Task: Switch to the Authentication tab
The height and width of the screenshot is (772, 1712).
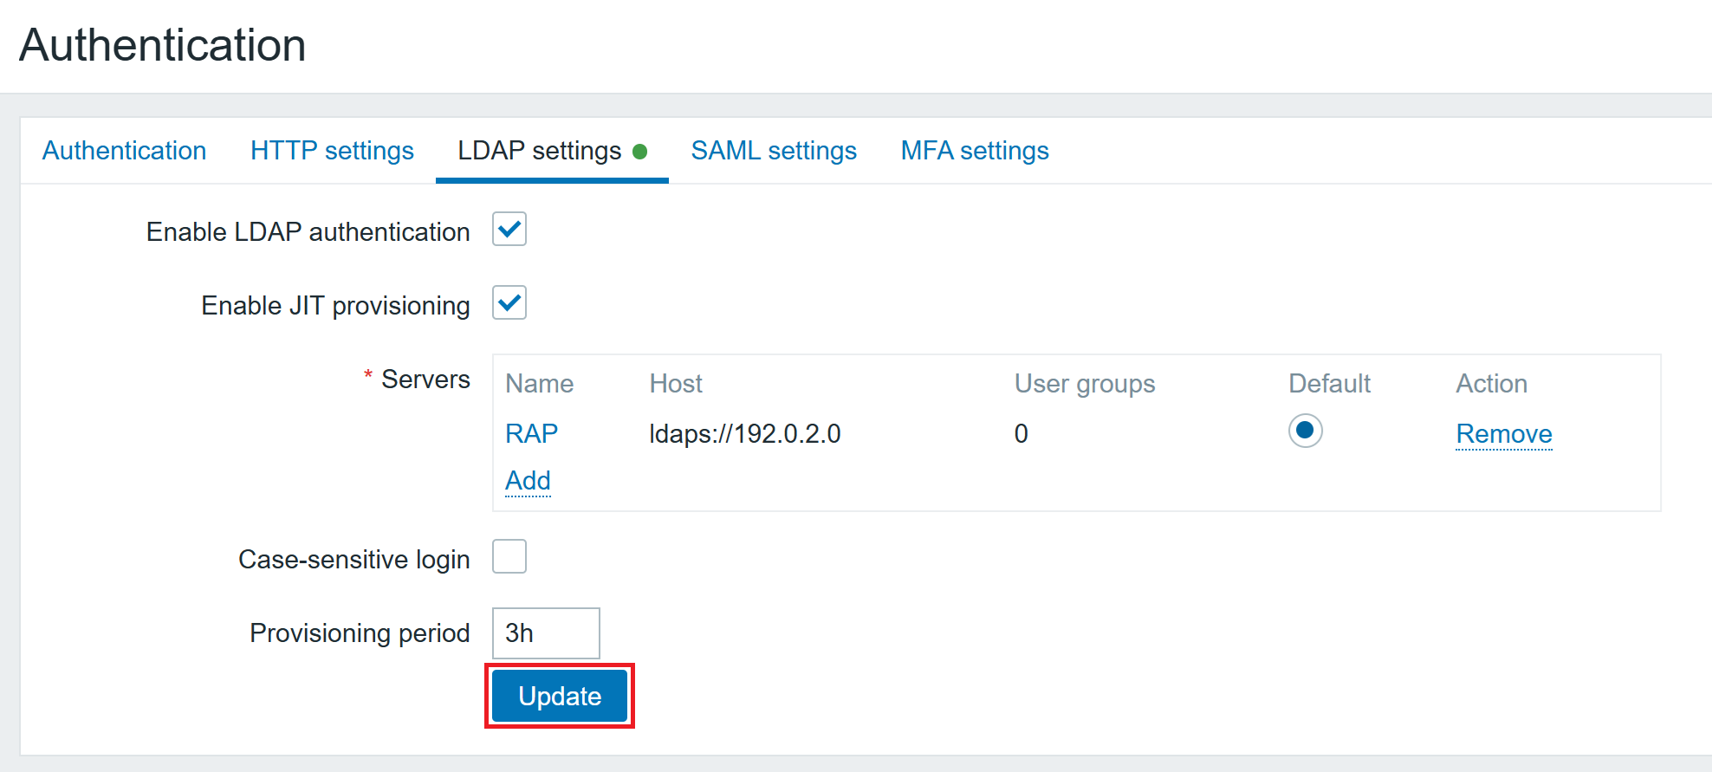Action: pos(124,151)
